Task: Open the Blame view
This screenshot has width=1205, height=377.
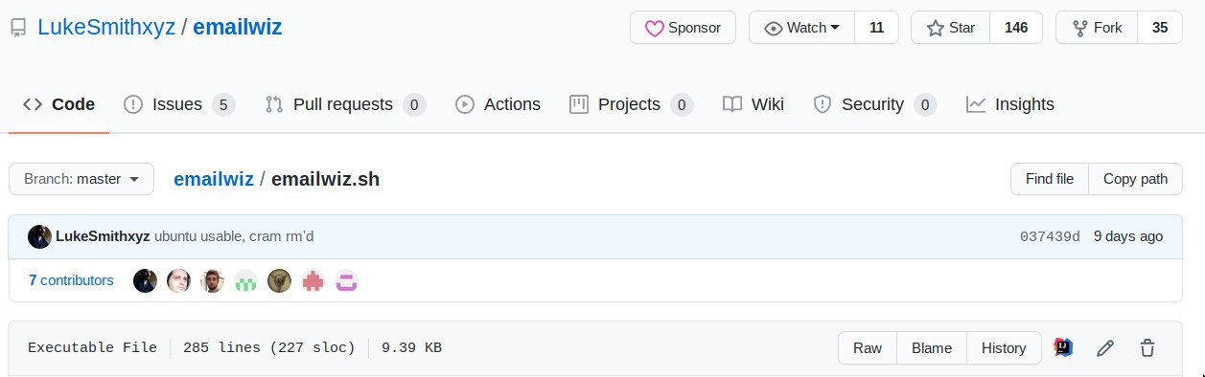Action: pos(932,348)
